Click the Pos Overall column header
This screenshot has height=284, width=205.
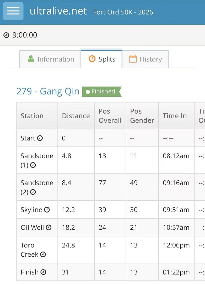coord(110,116)
